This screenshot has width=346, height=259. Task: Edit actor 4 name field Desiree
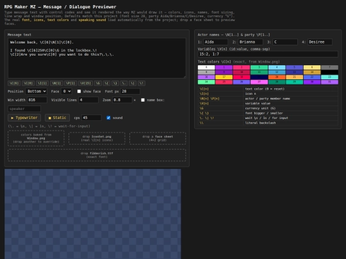pyautogui.click(x=320, y=42)
